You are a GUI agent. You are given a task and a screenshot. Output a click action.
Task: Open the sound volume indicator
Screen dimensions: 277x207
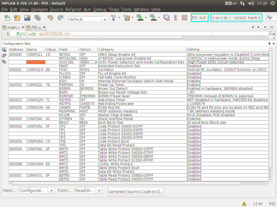(251, 3)
